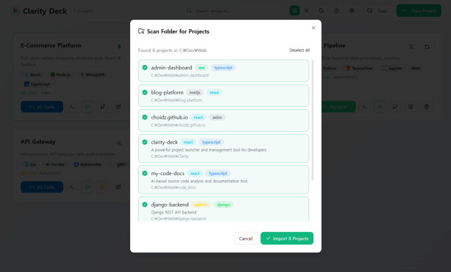
Task: Open the git branch icon for API Gateway
Action: (x=103, y=187)
